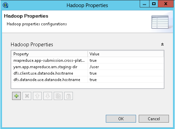Sort by the Property column header

(x=49, y=54)
